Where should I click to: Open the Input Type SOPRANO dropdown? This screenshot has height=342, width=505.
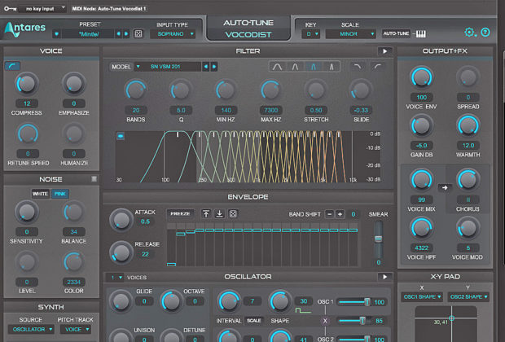click(x=173, y=34)
